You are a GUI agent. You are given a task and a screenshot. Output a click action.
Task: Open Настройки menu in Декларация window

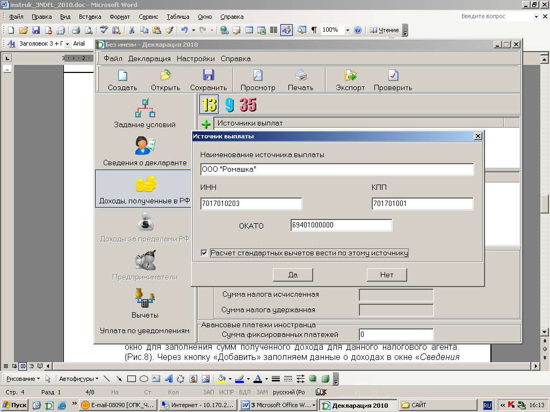tap(196, 58)
